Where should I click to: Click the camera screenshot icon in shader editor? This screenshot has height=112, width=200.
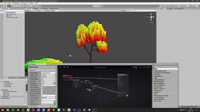click(136, 67)
